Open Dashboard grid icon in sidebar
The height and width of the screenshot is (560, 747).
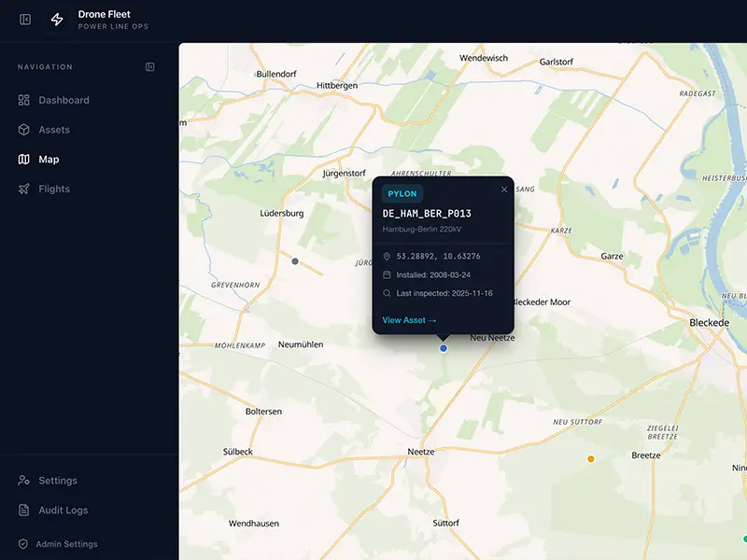[x=24, y=100]
